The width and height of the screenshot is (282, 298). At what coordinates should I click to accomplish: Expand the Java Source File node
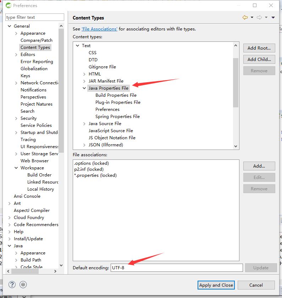(x=84, y=124)
